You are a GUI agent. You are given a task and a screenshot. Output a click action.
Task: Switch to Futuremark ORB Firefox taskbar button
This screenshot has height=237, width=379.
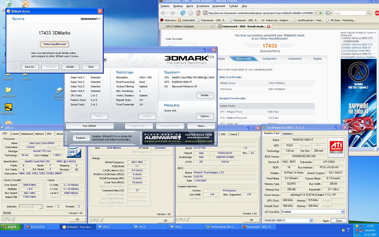click(x=259, y=227)
